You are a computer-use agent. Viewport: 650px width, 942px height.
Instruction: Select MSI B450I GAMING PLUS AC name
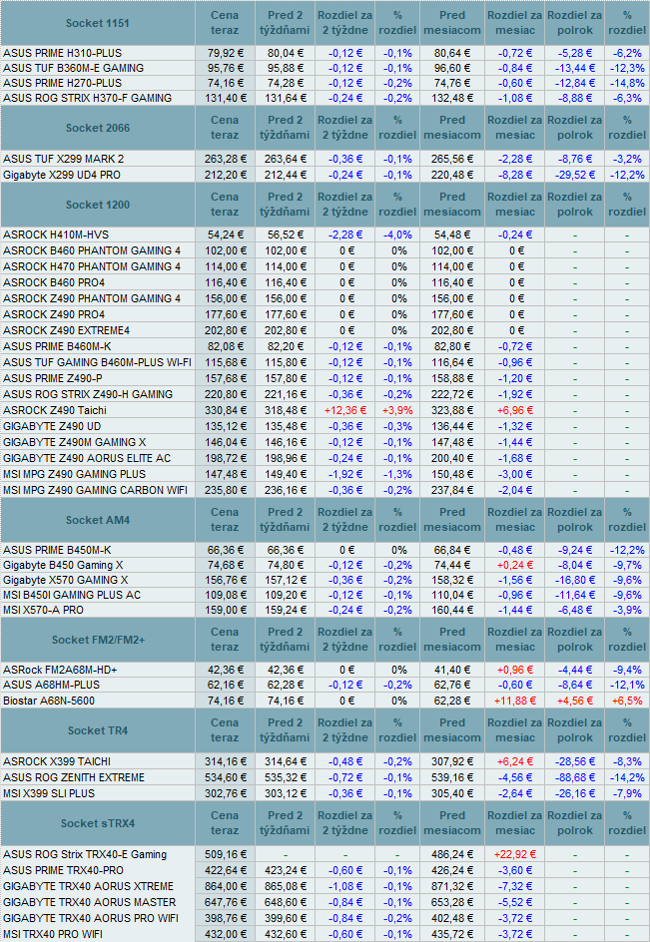(x=72, y=595)
